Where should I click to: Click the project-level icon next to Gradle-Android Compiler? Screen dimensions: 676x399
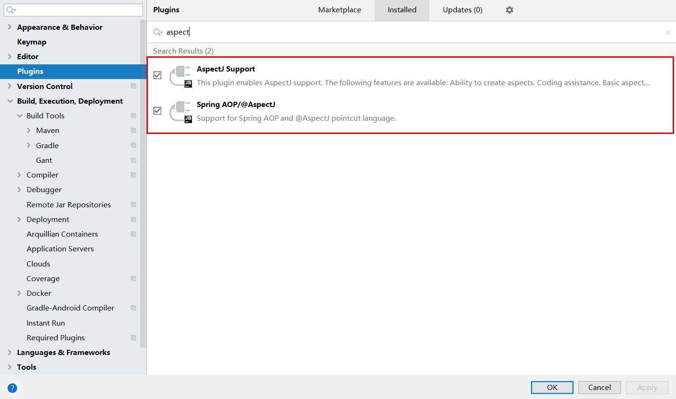coord(133,308)
